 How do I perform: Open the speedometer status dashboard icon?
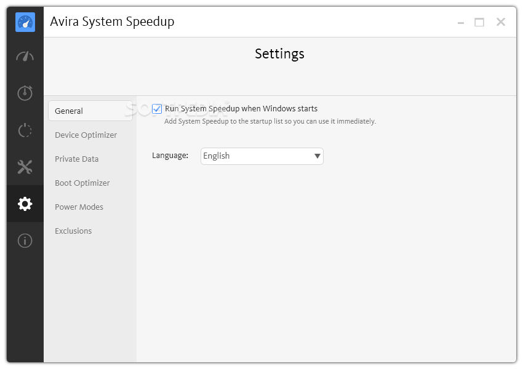click(25, 57)
